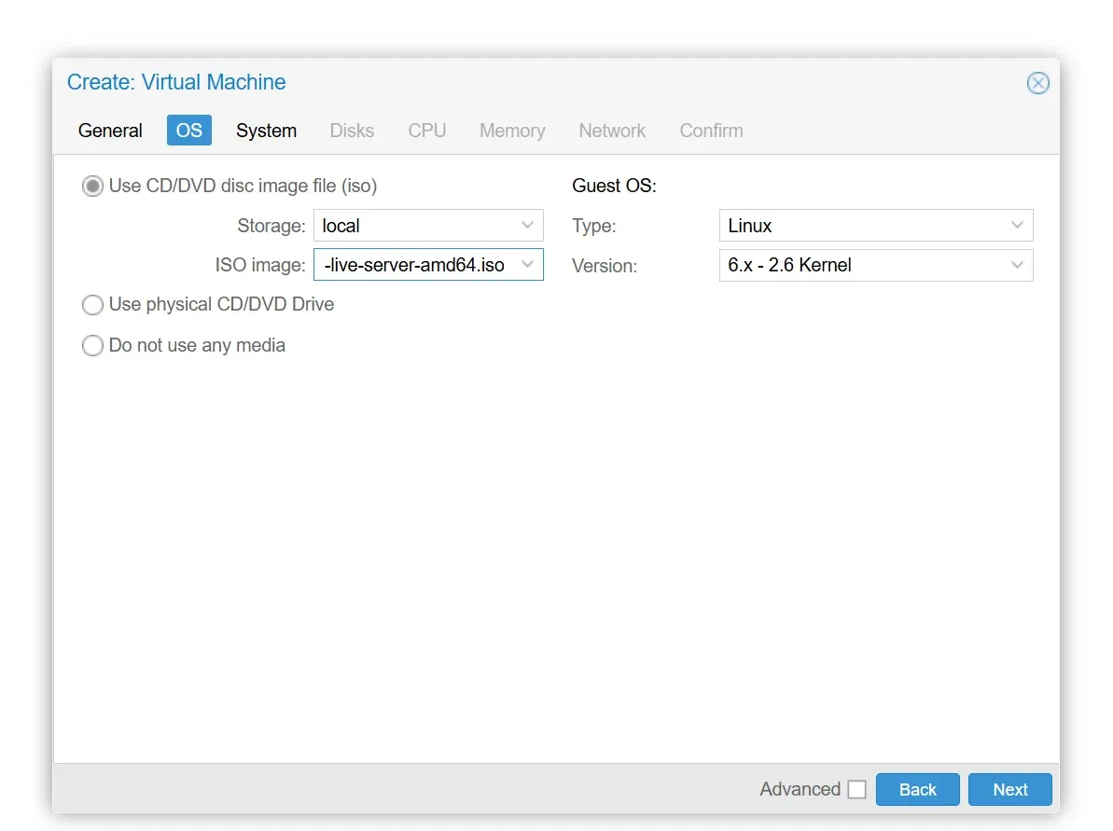Click the 'Guest OS:' heading text
This screenshot has height=831, width=1113.
[614, 186]
